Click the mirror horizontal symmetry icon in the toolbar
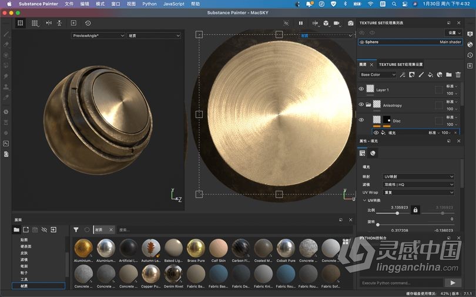This screenshot has height=297, width=476. tap(49, 23)
